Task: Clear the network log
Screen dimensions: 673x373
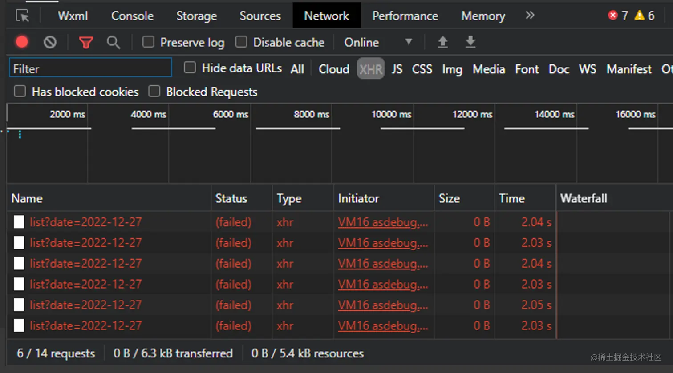Action: coord(50,42)
